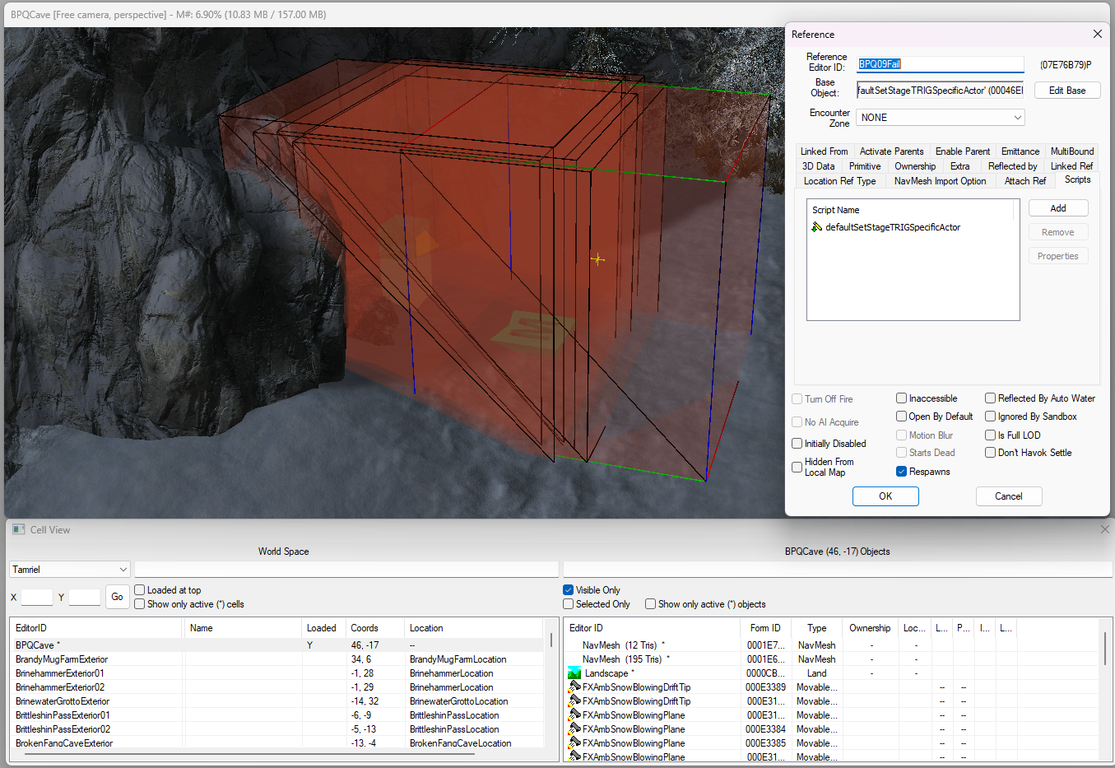Click the X coordinate field
The height and width of the screenshot is (768, 1115).
[36, 598]
